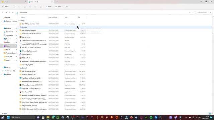
Task: Launch Minecraft from the taskbar
Action: coord(58,117)
